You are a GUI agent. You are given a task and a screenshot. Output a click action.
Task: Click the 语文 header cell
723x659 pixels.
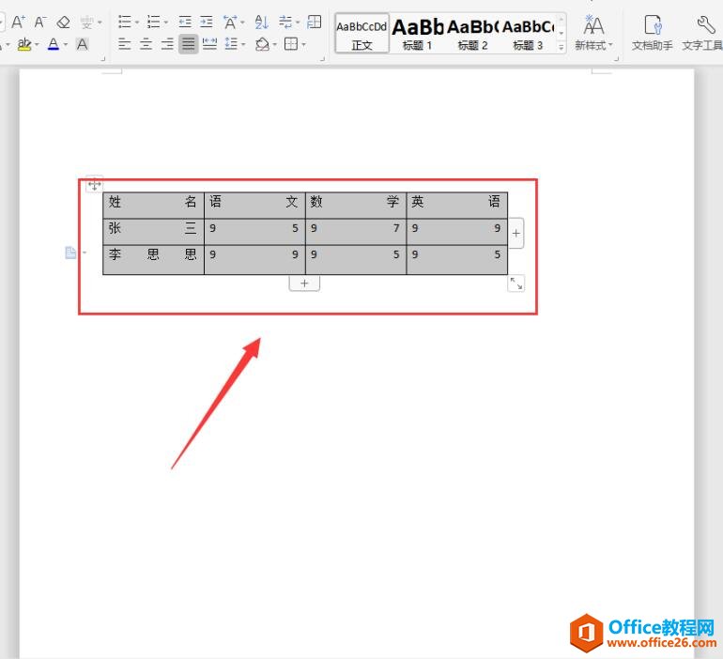255,206
